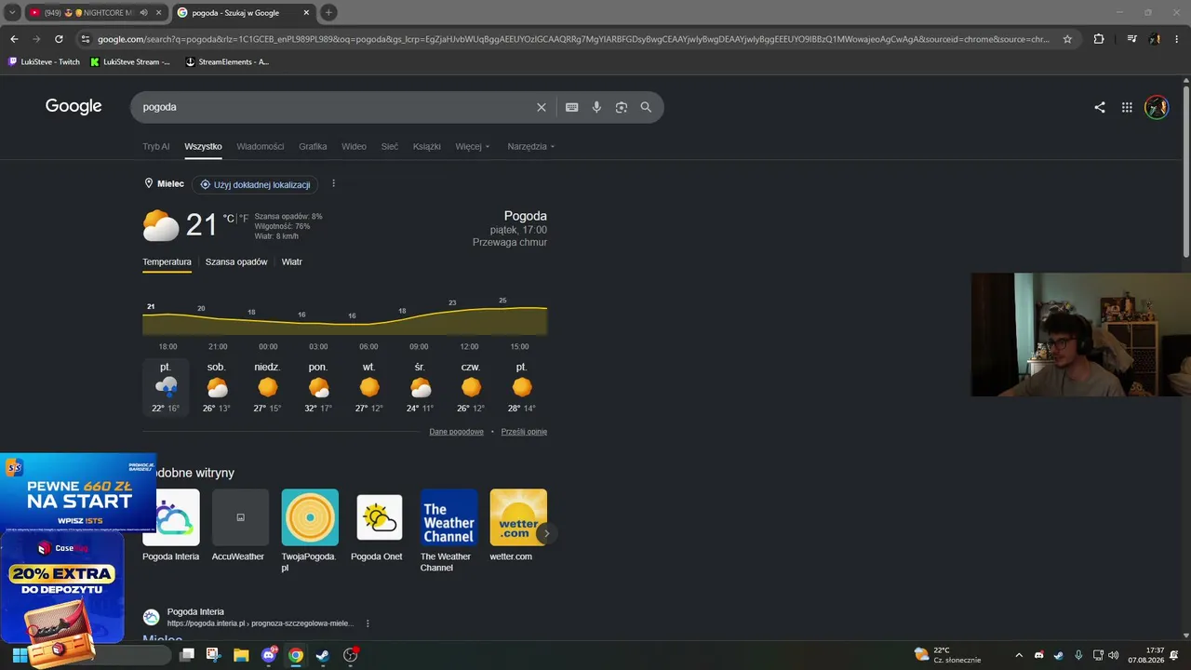Open Chrome media controls button

click(x=1131, y=39)
